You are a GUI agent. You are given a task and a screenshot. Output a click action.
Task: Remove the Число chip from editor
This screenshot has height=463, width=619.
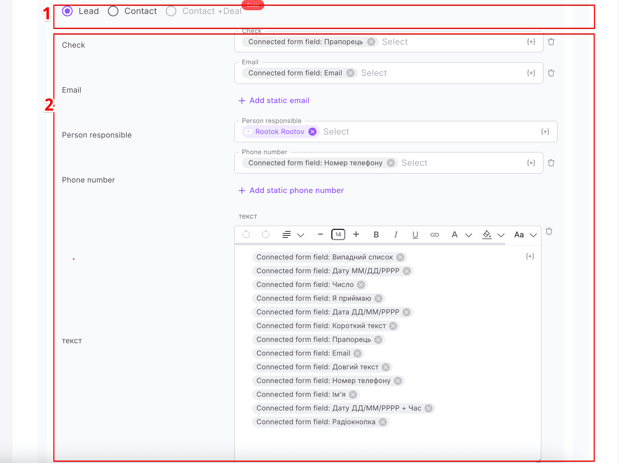(x=361, y=285)
